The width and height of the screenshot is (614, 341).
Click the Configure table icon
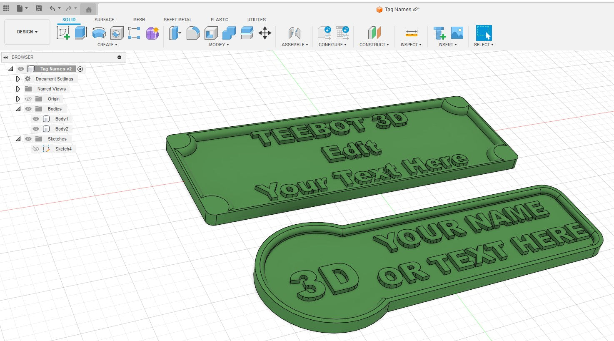[342, 33]
